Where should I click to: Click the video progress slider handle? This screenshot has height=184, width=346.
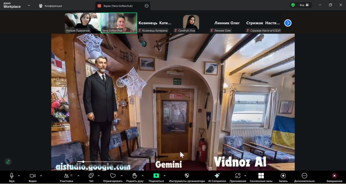pyautogui.click(x=83, y=162)
